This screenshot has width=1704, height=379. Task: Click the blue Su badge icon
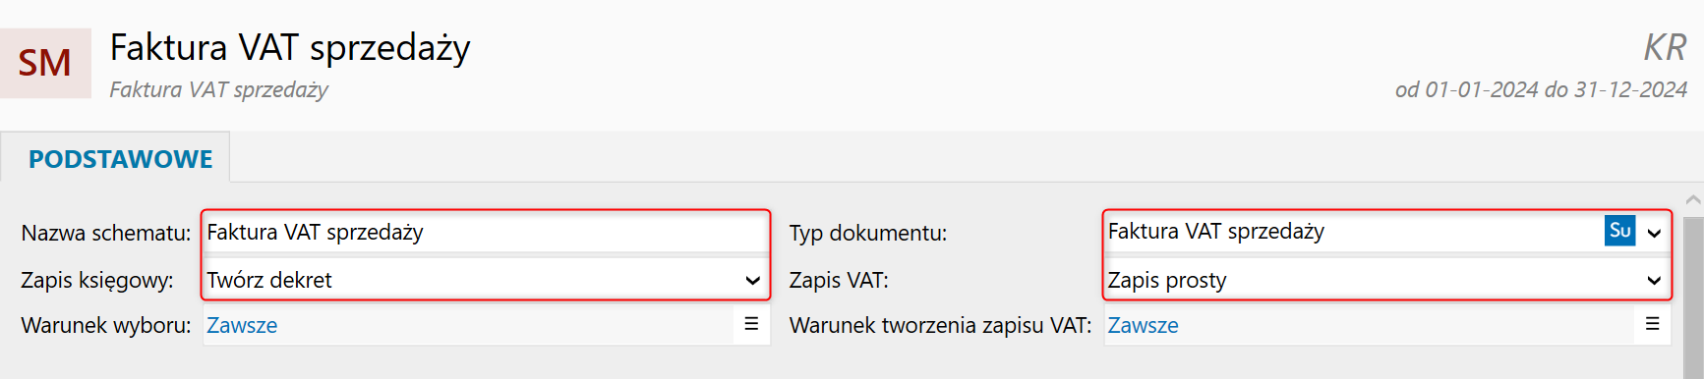tap(1619, 231)
